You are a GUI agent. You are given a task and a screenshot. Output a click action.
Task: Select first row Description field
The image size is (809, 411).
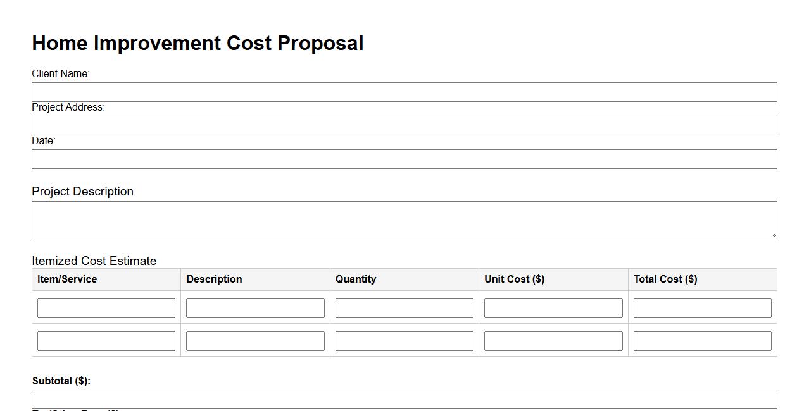click(255, 308)
